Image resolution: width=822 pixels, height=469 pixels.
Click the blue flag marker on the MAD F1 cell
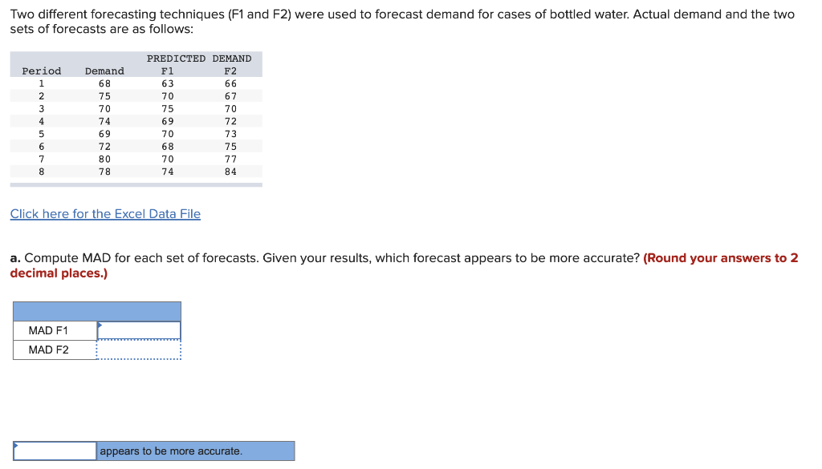[x=100, y=324]
